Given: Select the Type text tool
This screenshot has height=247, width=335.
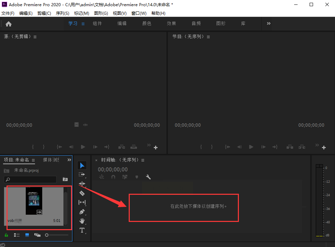Looking at the screenshot, I should [82, 230].
